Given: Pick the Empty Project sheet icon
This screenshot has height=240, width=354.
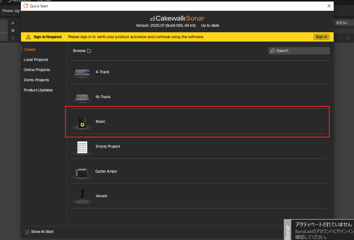Looking at the screenshot, I should (x=82, y=147).
